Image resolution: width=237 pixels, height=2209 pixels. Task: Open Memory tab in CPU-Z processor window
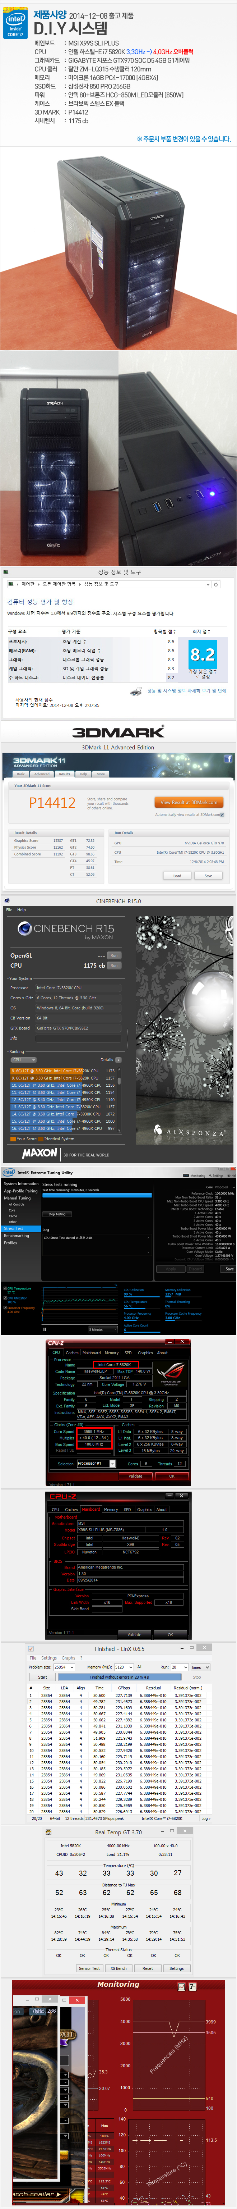click(111, 1352)
